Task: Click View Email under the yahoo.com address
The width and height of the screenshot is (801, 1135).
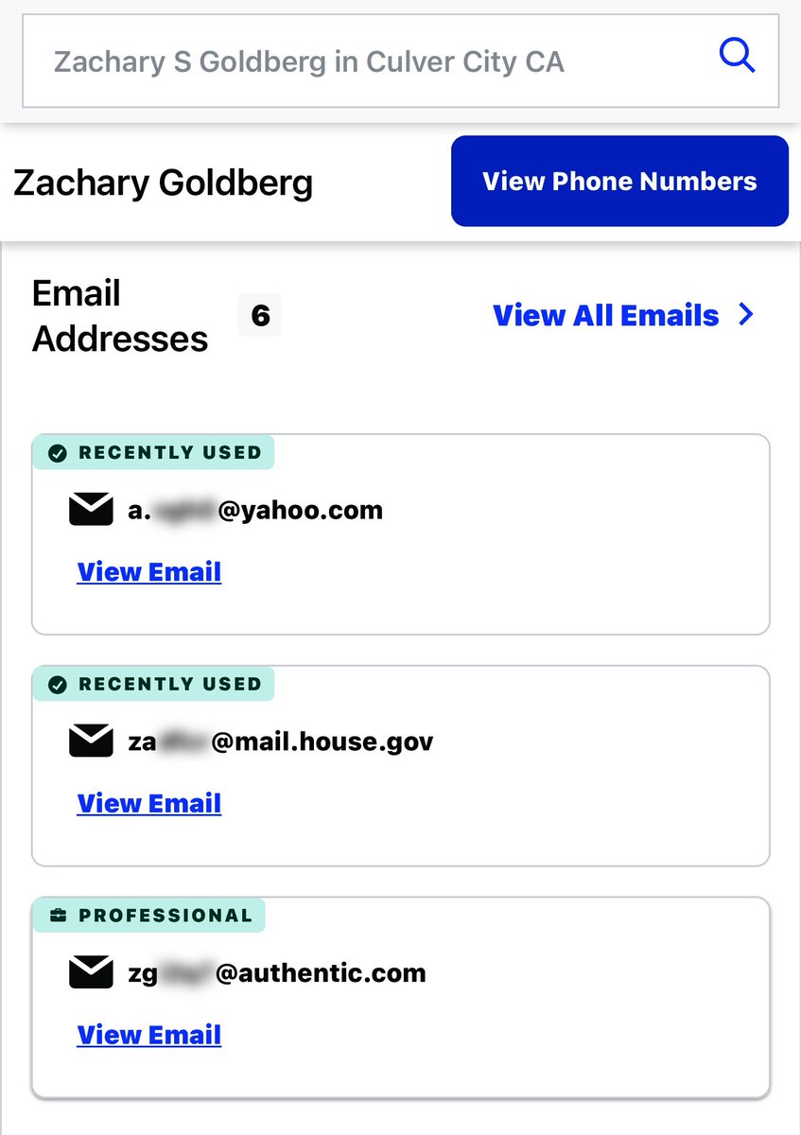Action: 149,572
